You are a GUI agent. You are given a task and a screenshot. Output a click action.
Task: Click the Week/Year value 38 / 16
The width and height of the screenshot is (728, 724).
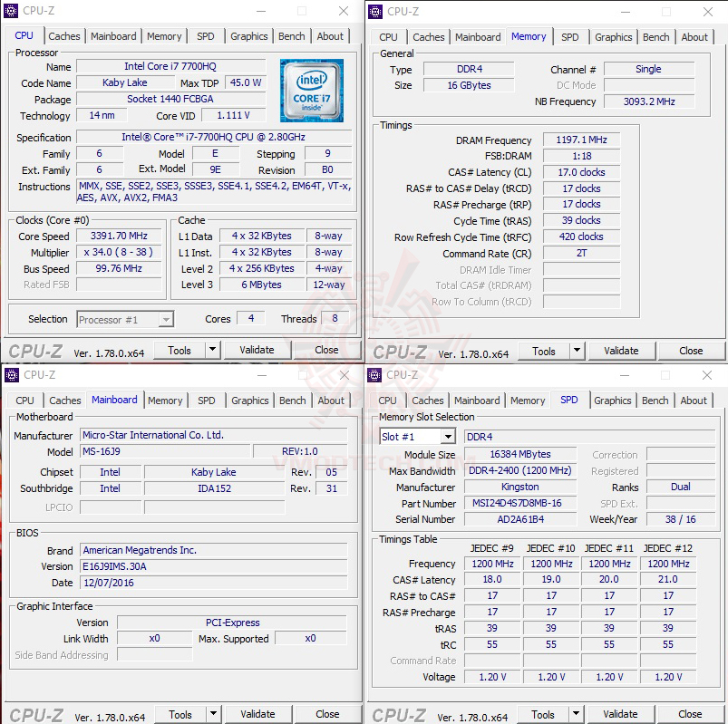pos(681,519)
